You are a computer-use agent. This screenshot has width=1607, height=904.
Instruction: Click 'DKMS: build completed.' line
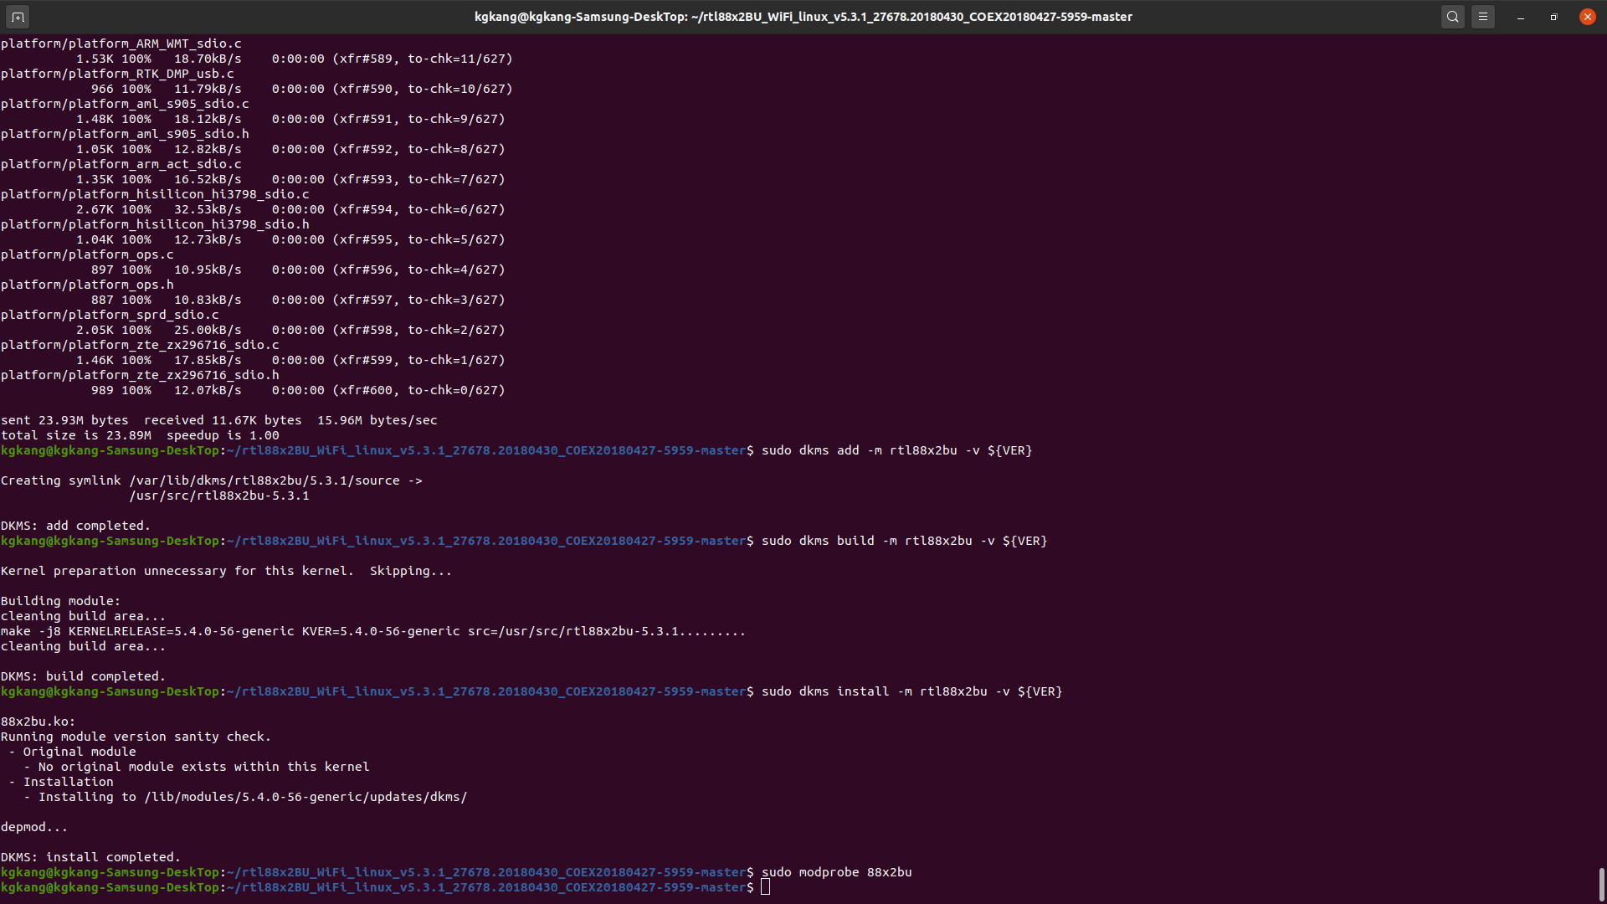coord(83,676)
